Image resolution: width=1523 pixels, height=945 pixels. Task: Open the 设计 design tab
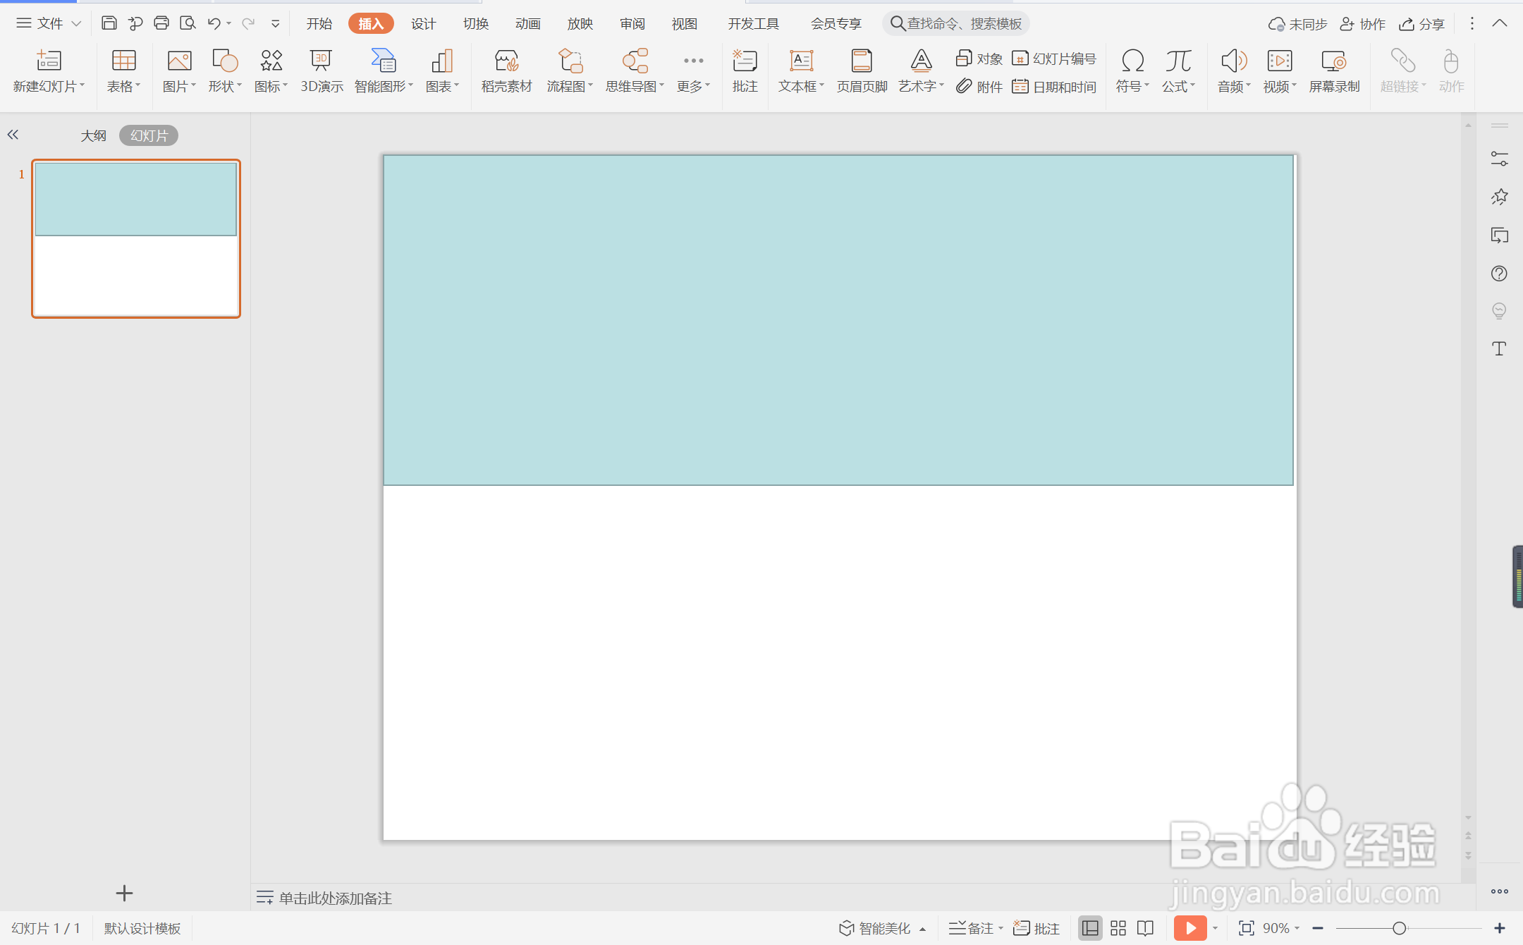(x=423, y=24)
